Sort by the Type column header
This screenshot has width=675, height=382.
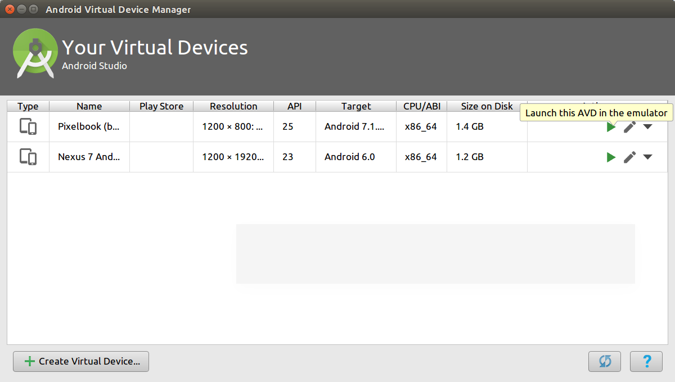28,106
